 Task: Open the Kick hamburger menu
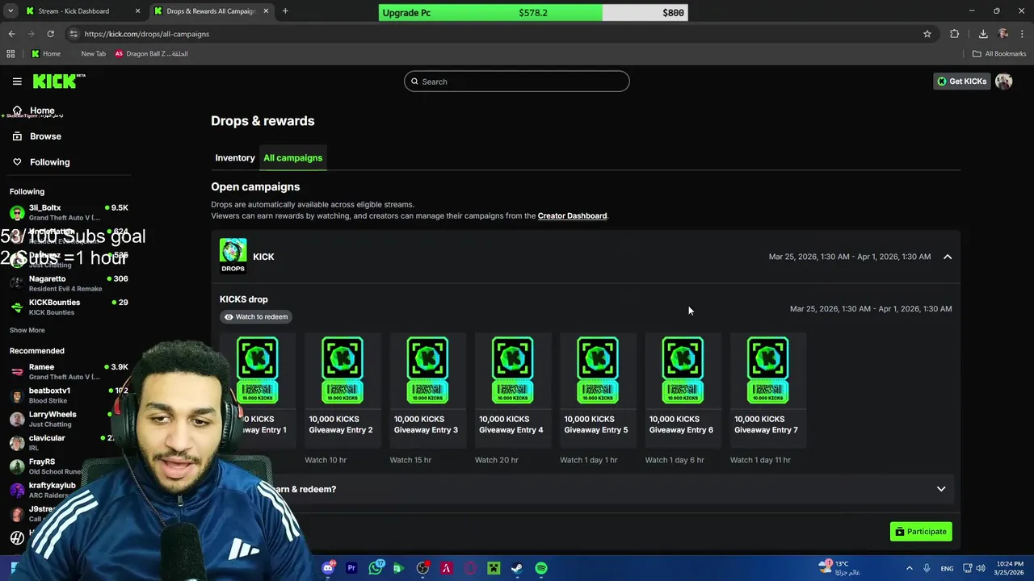click(x=17, y=82)
